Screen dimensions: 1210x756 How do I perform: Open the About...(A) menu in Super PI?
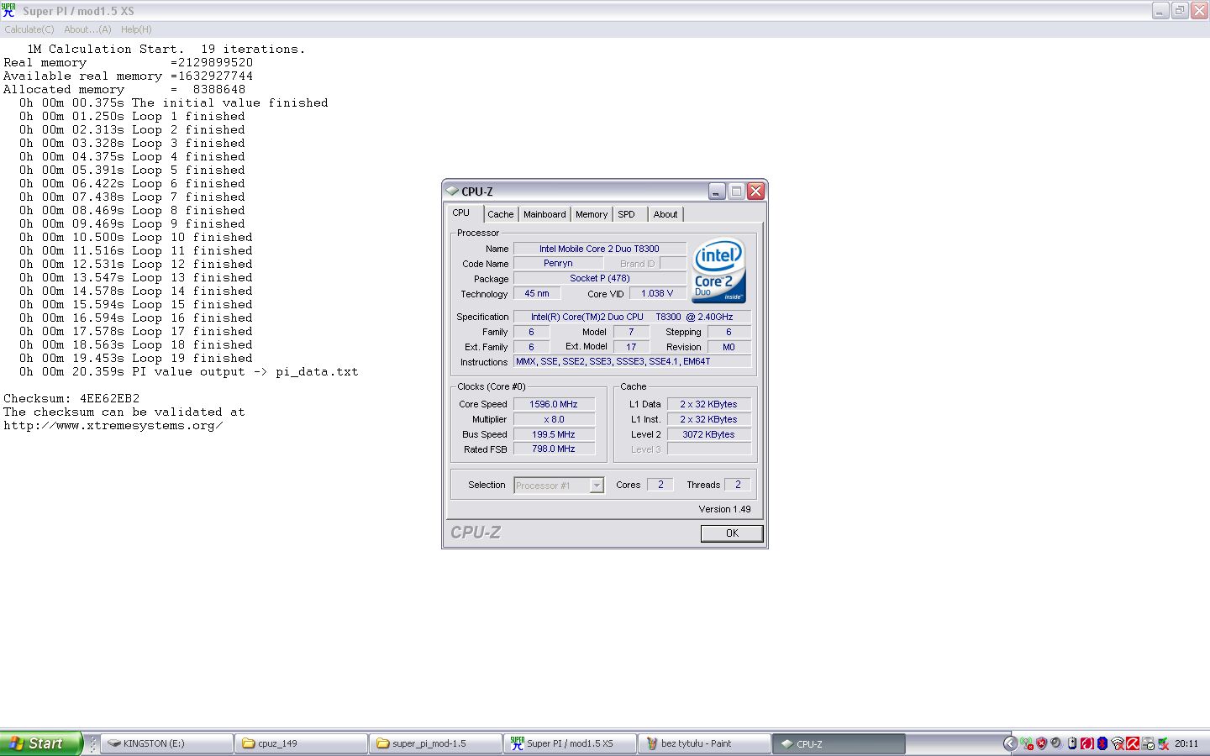(x=87, y=29)
